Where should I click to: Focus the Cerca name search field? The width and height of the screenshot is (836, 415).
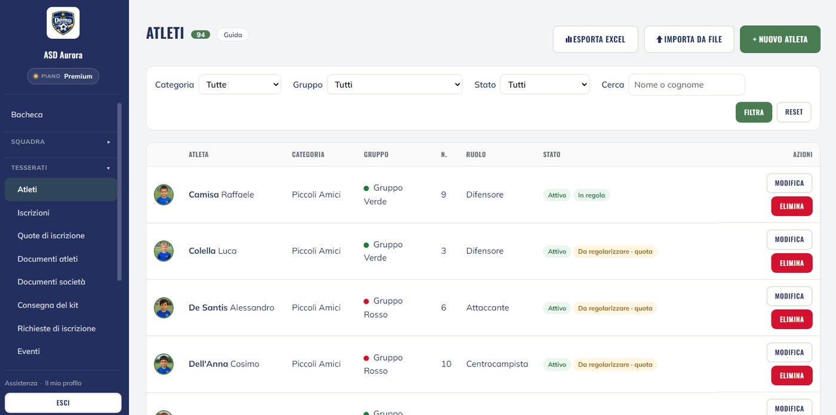point(687,85)
